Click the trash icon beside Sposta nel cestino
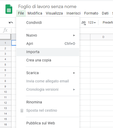 pyautogui.click(x=22, y=111)
